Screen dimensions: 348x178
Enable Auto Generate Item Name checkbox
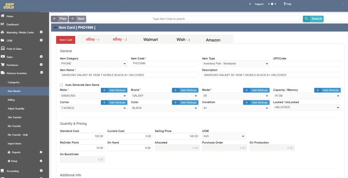tap(61, 85)
